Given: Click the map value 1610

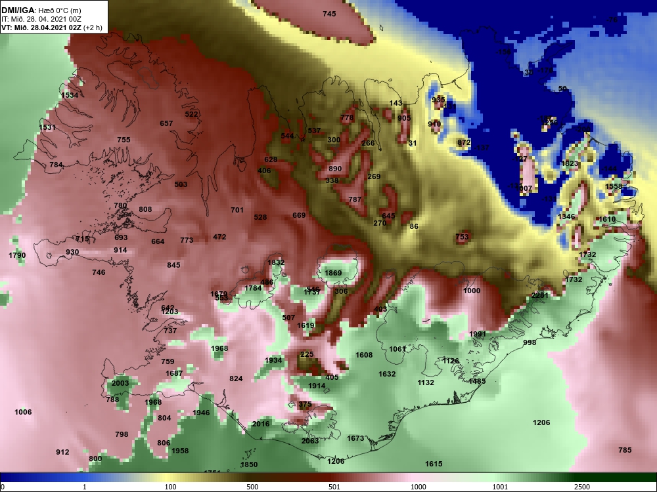Looking at the screenshot, I should tap(607, 219).
